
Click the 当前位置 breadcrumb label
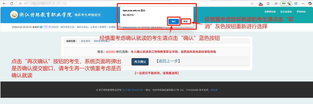(71, 41)
